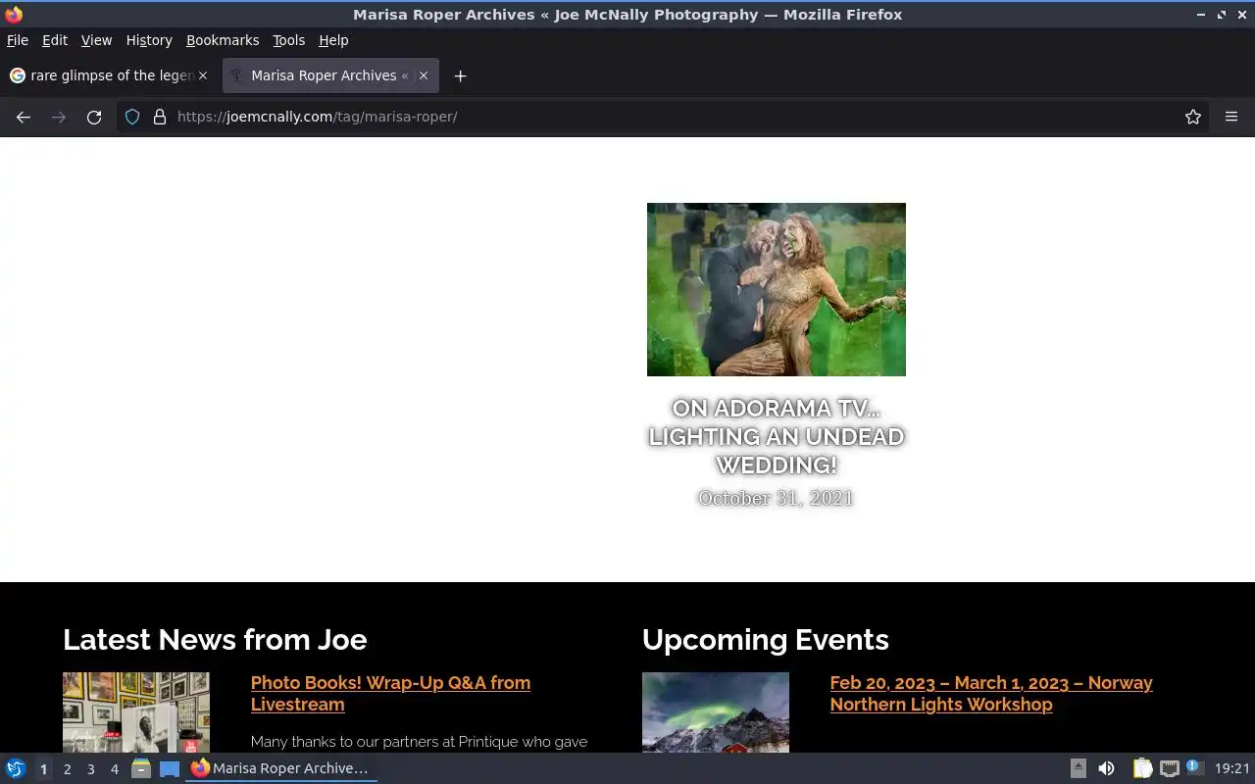The height and width of the screenshot is (784, 1255).
Task: Maximize the Firefox window
Action: click(1222, 15)
